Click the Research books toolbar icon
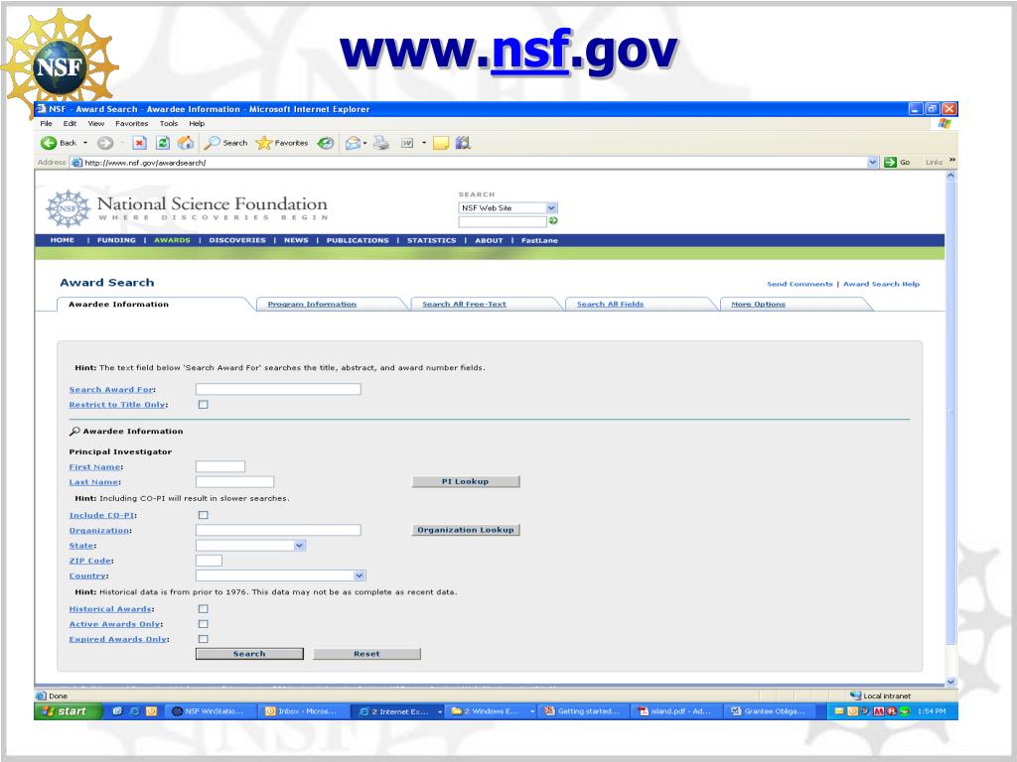 point(463,143)
